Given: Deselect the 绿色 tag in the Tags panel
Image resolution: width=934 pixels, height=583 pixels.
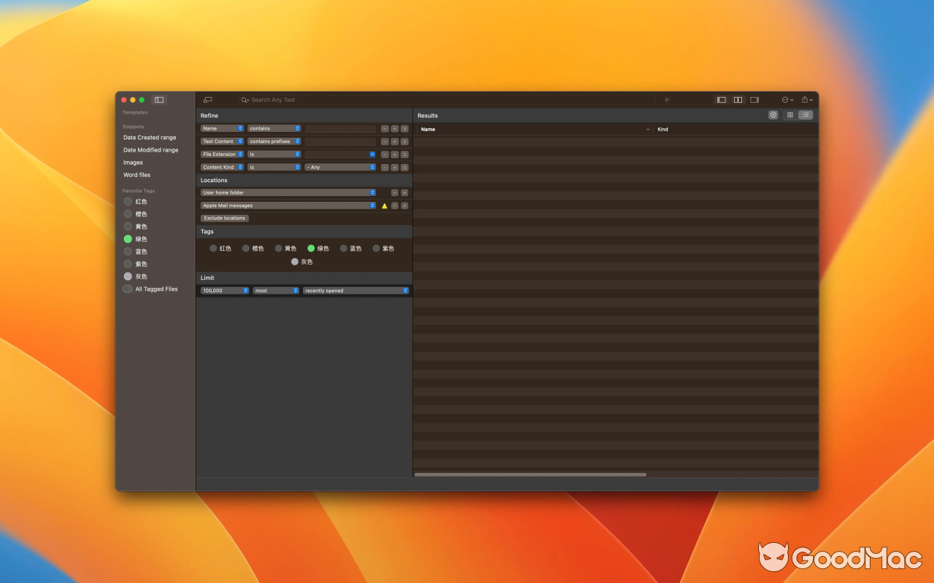Looking at the screenshot, I should [311, 248].
